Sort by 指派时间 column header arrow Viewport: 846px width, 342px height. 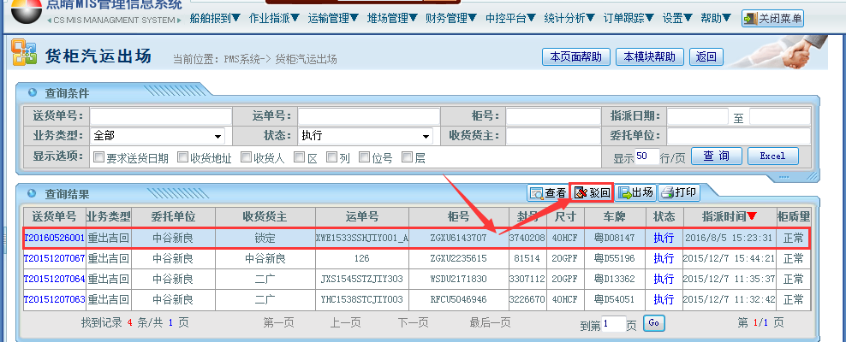pyautogui.click(x=751, y=216)
